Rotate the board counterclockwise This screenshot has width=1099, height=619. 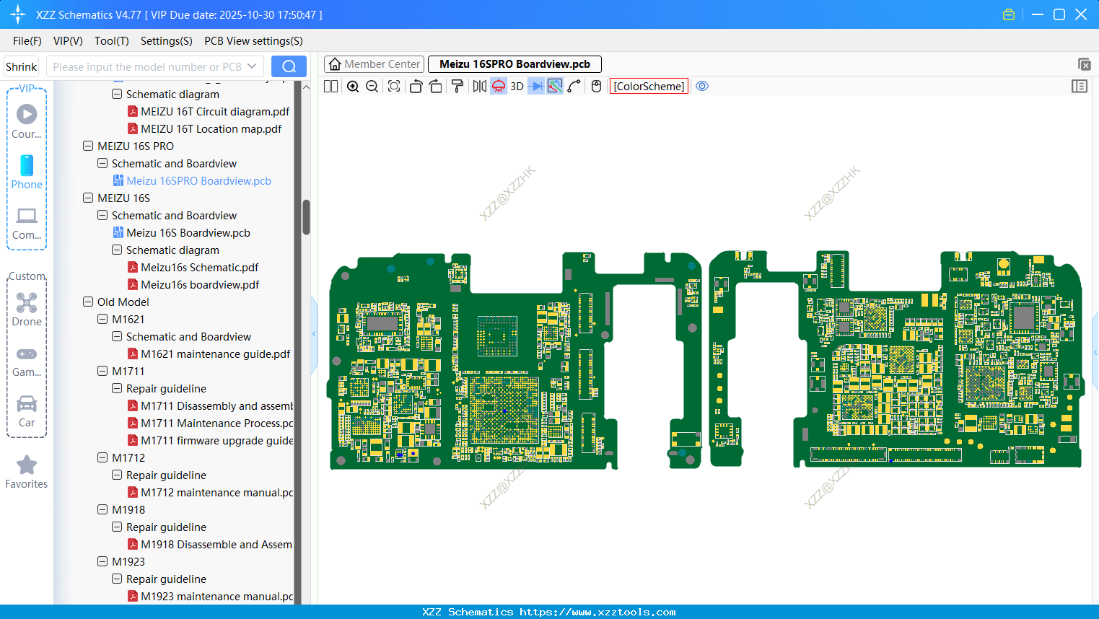[x=416, y=87]
